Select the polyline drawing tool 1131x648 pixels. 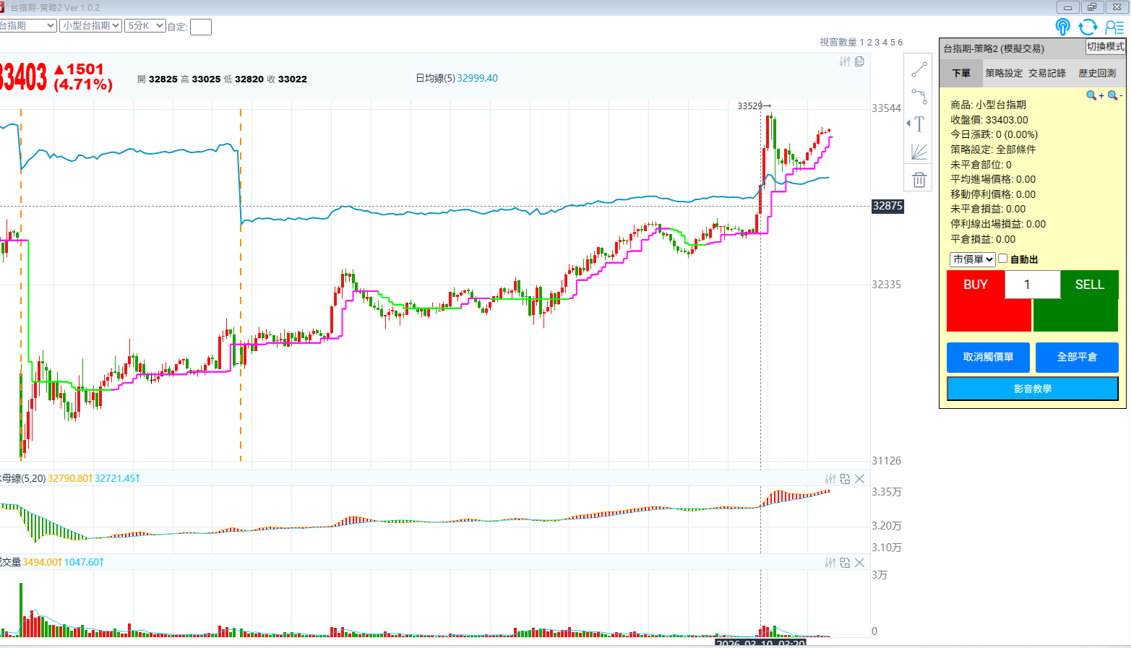coord(919,97)
